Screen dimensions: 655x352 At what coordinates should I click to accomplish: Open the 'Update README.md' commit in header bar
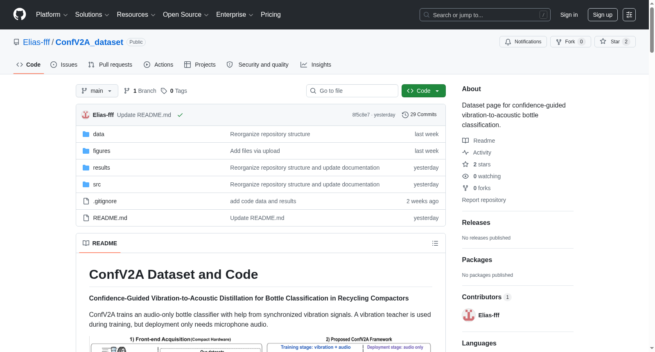coord(144,115)
